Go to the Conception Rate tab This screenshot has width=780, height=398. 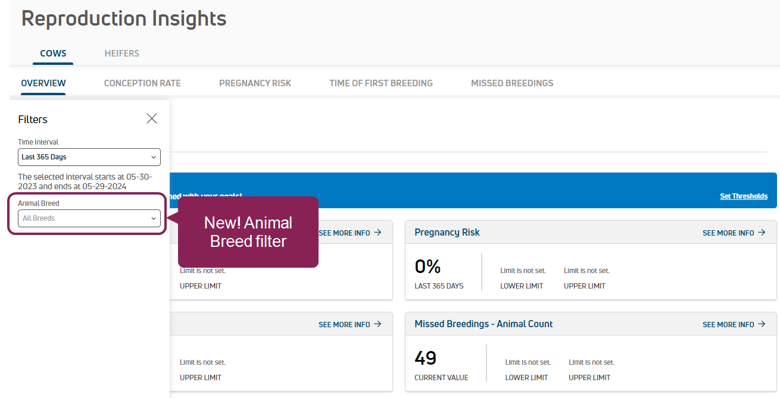(142, 83)
